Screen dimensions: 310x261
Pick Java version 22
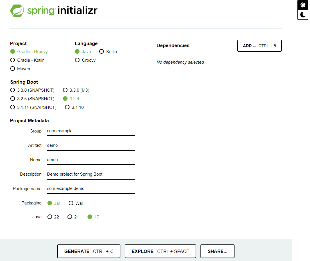click(53, 217)
